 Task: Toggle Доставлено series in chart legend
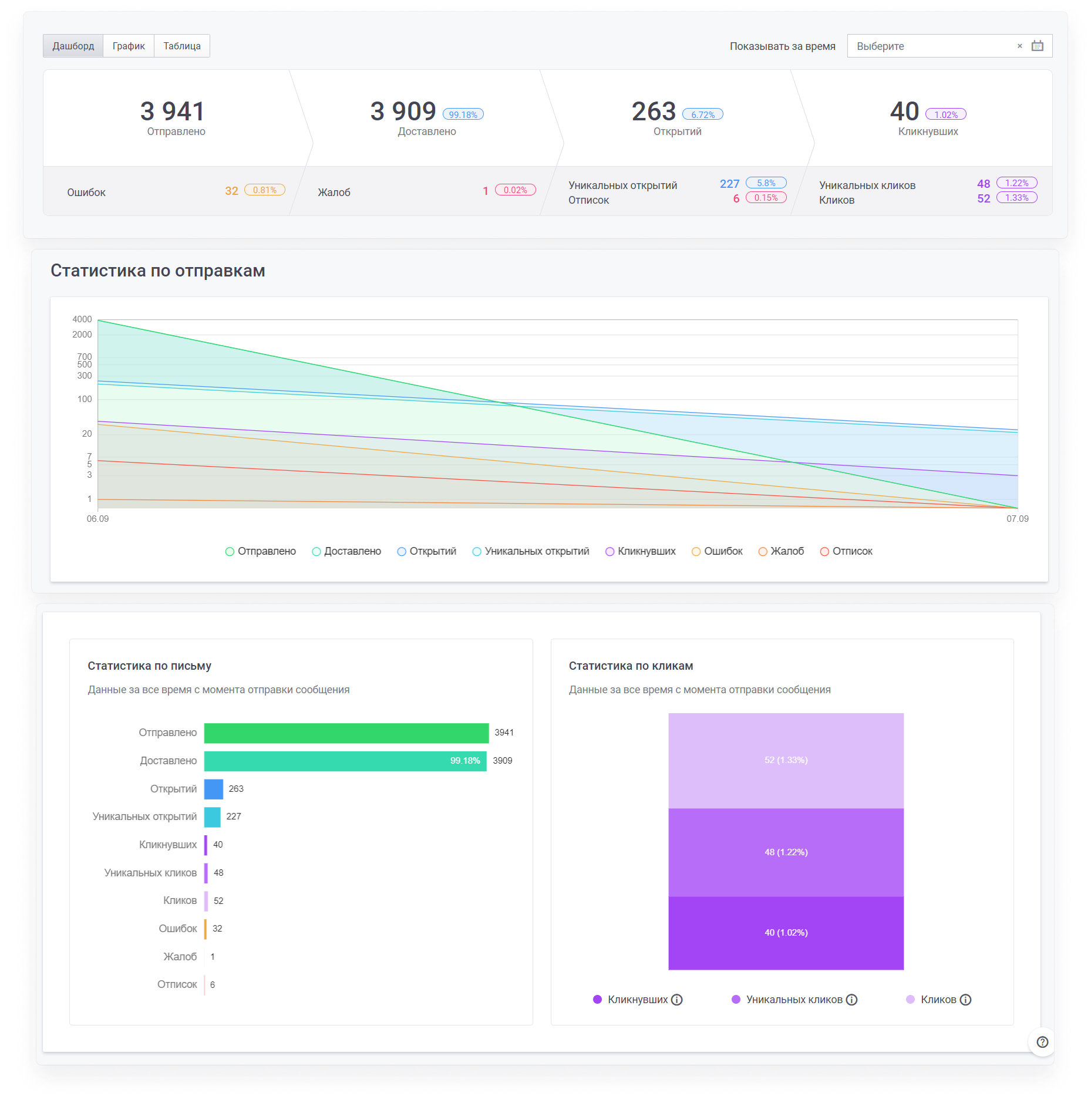pos(346,551)
